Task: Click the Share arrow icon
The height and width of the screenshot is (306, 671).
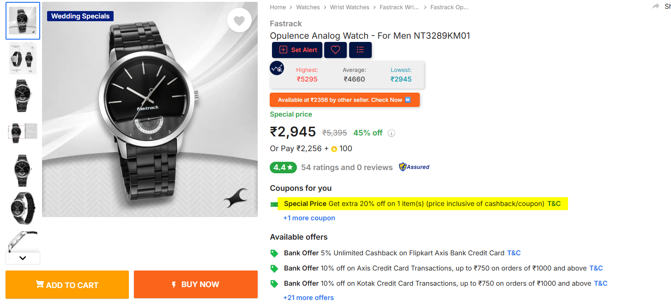Action: pyautogui.click(x=656, y=6)
